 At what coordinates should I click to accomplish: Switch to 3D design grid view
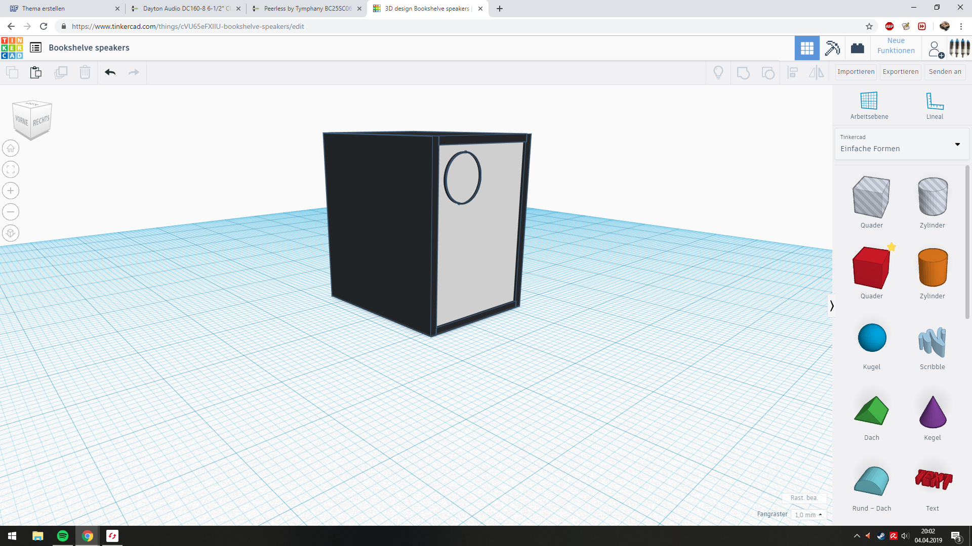(x=807, y=48)
